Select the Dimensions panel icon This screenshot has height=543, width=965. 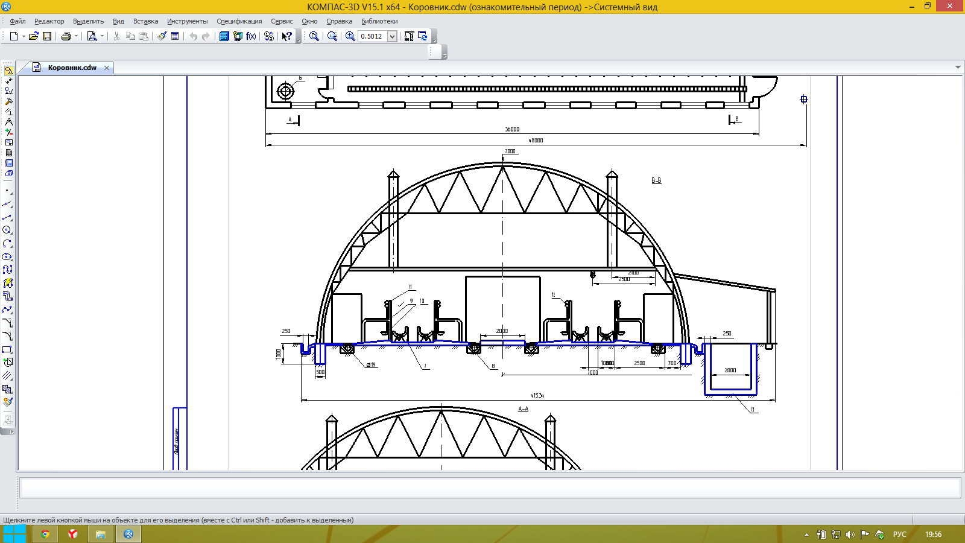pyautogui.click(x=8, y=81)
